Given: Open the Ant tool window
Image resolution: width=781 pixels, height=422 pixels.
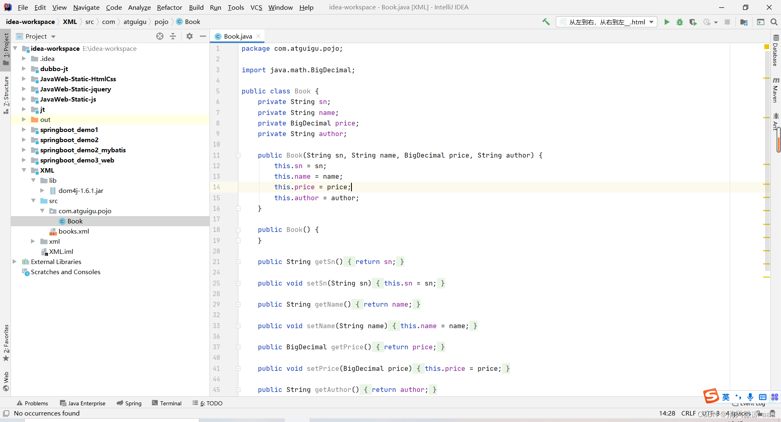Looking at the screenshot, I should click(776, 122).
